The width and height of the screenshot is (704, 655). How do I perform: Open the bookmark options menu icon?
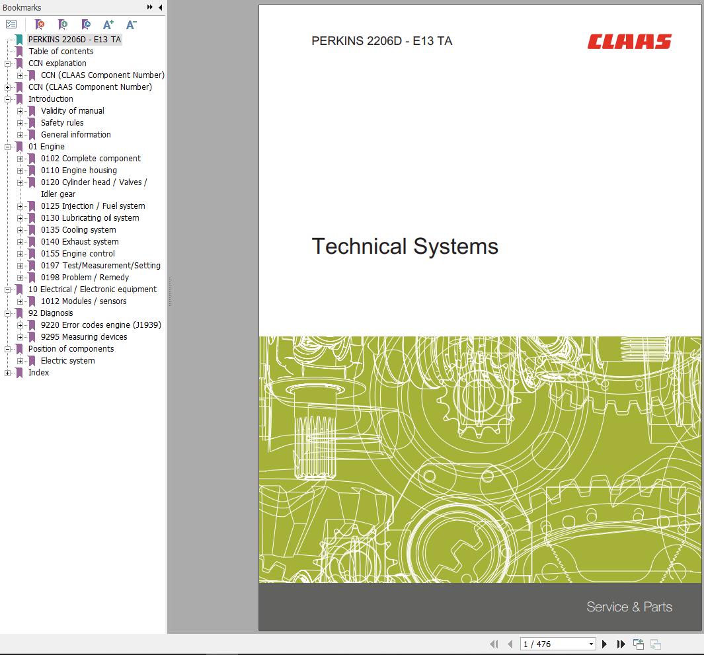tap(11, 24)
